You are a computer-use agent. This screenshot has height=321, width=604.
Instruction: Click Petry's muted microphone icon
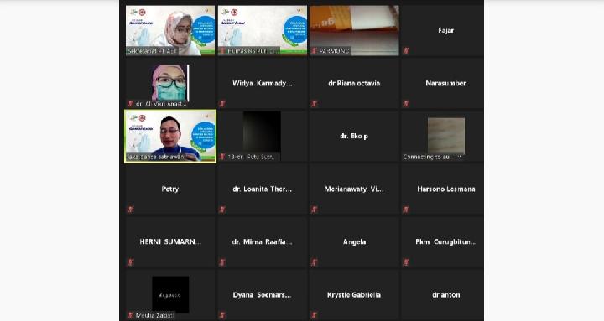point(131,210)
